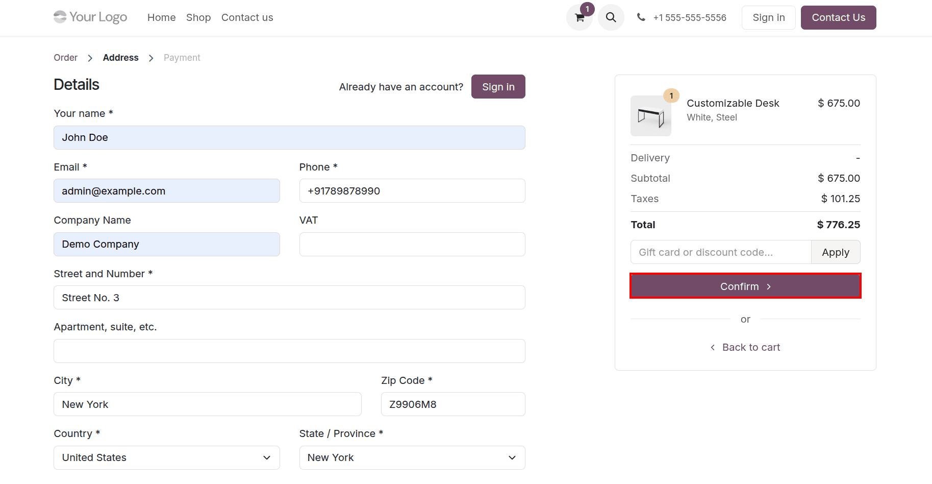
Task: Focus the Apartment, suite field
Action: tap(289, 351)
